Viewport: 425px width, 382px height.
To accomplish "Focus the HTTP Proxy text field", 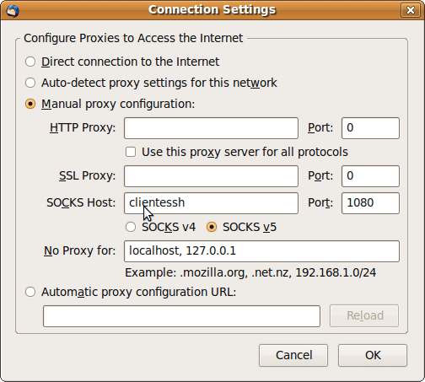I will pos(211,128).
